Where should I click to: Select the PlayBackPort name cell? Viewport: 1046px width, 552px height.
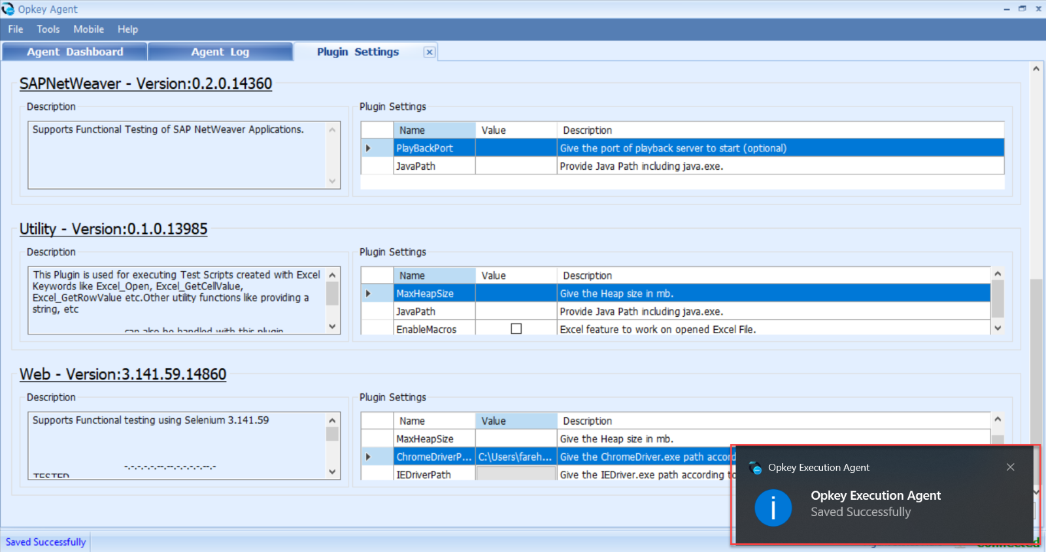pyautogui.click(x=434, y=148)
